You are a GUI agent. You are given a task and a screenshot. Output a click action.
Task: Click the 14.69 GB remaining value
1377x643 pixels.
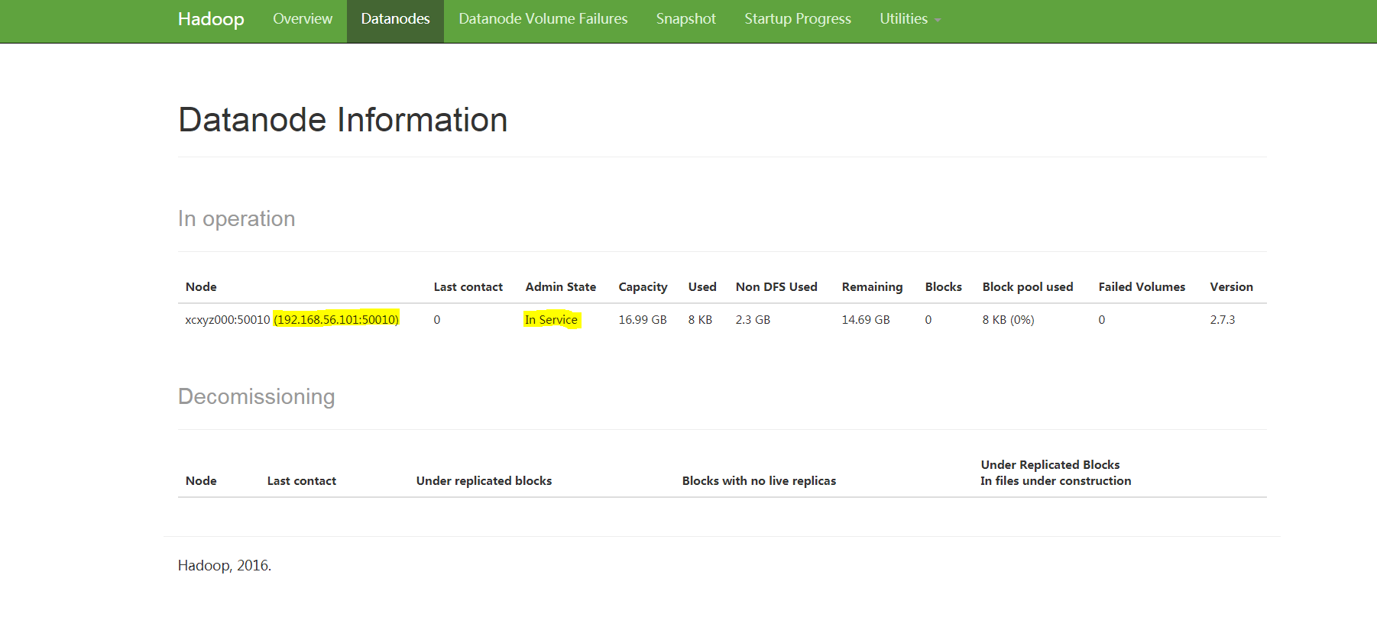click(x=866, y=320)
